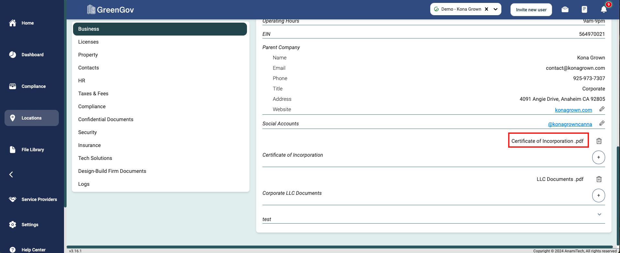Open Certificate of Incorporation .pdf file
620x253 pixels.
point(547,141)
